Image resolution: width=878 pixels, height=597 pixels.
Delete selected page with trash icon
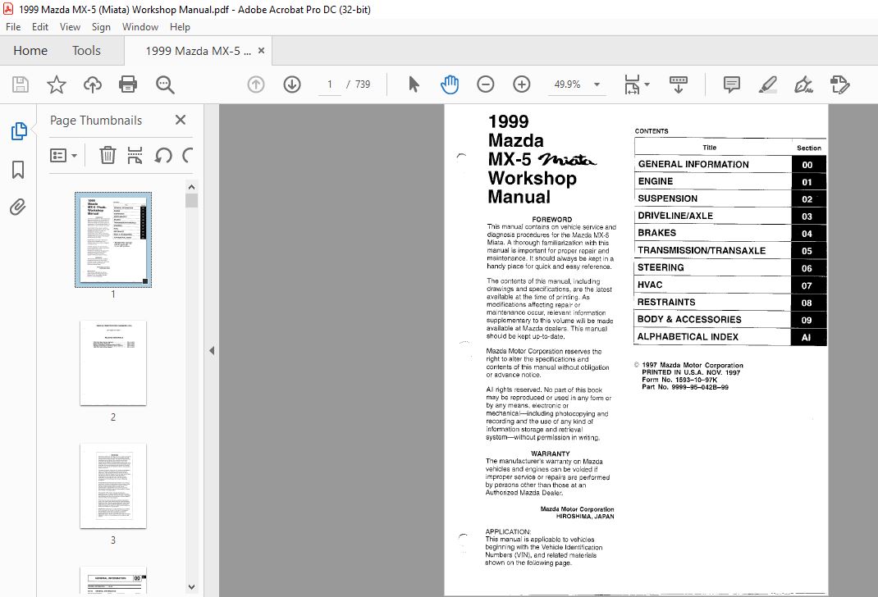click(x=107, y=155)
